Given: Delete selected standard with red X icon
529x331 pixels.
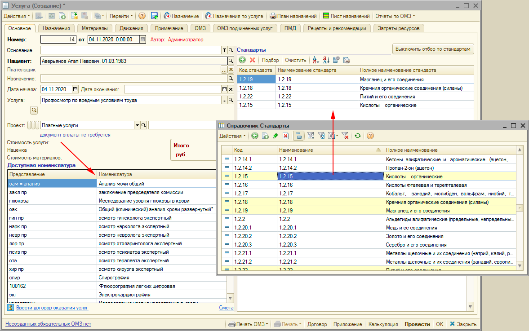Looking at the screenshot, I should [x=252, y=60].
